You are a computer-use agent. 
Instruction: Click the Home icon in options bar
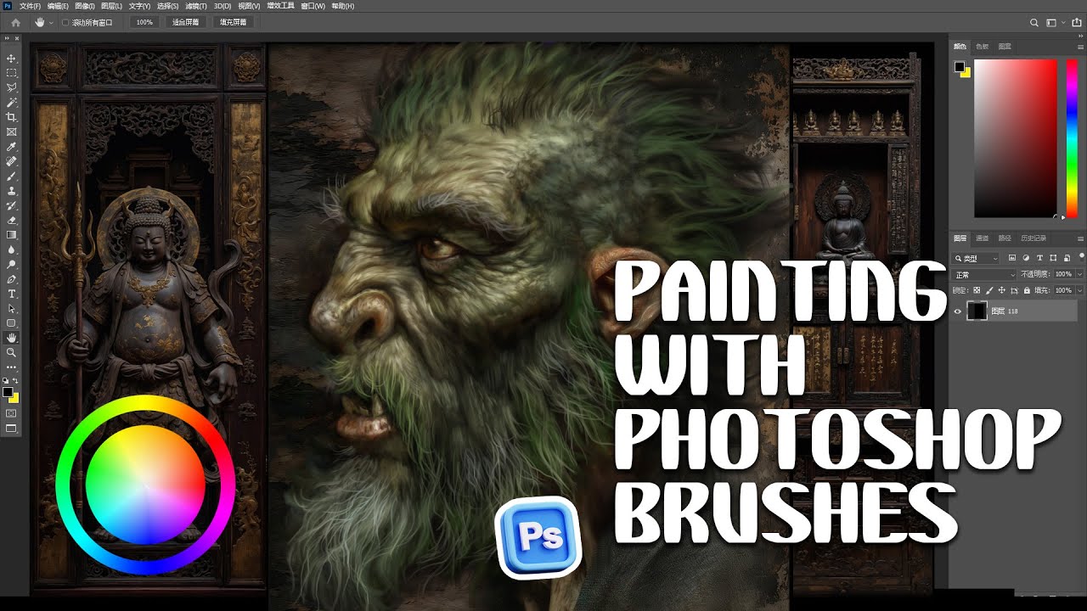(x=15, y=22)
